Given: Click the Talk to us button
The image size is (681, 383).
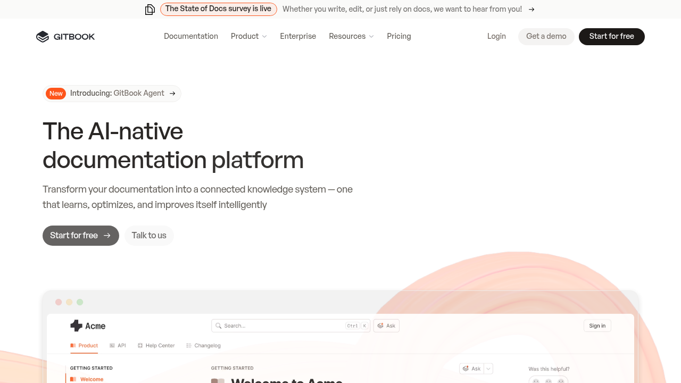Looking at the screenshot, I should pyautogui.click(x=149, y=236).
